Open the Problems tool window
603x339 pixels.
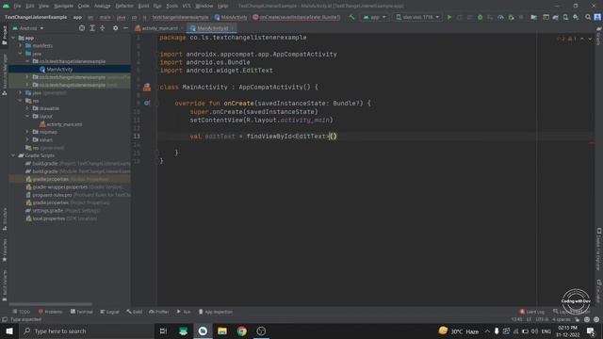(x=50, y=312)
